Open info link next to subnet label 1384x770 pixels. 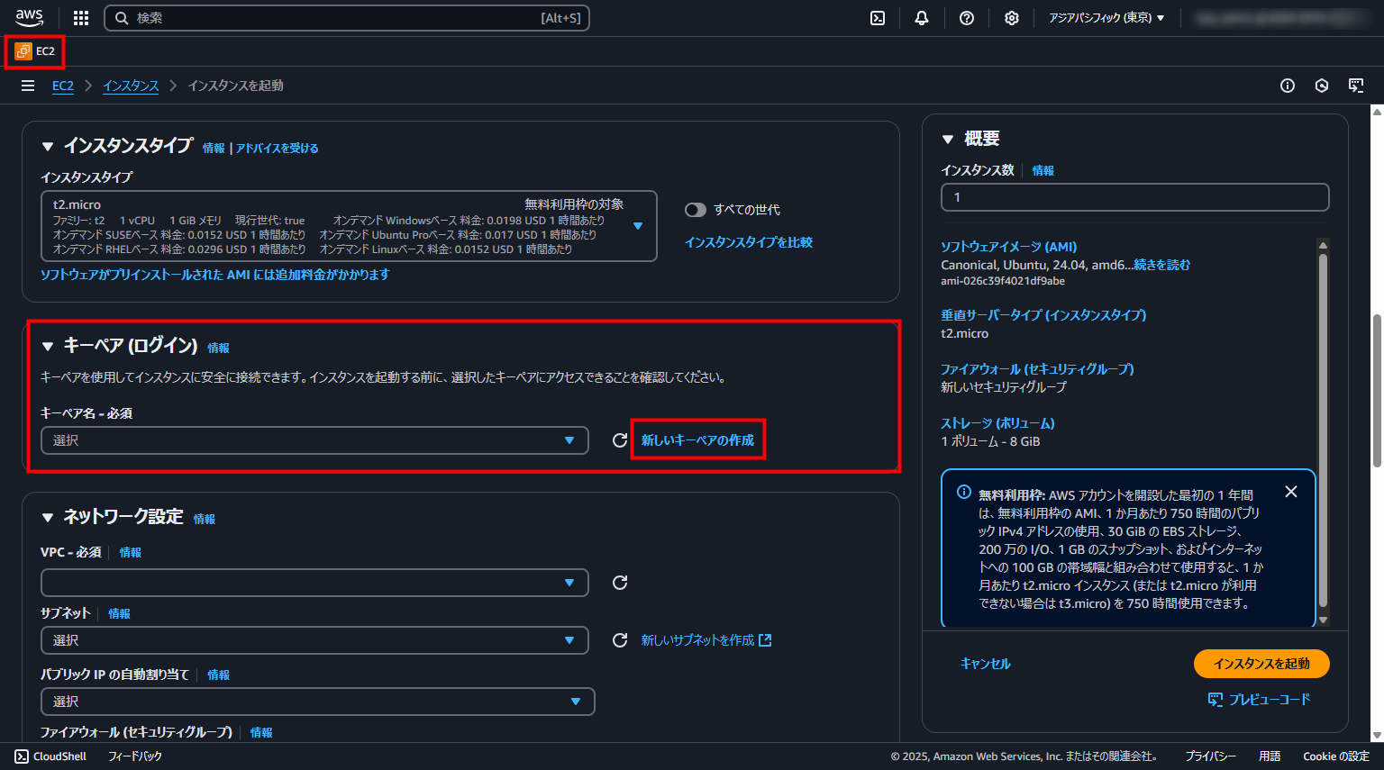click(119, 613)
